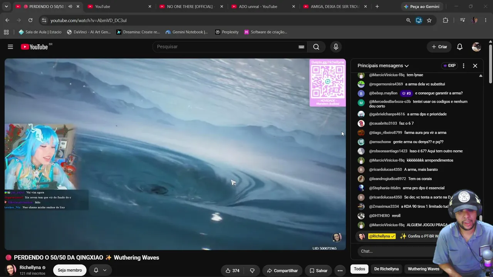Open the Peça ao Gemini button
This screenshot has width=493, height=277.
tap(421, 7)
